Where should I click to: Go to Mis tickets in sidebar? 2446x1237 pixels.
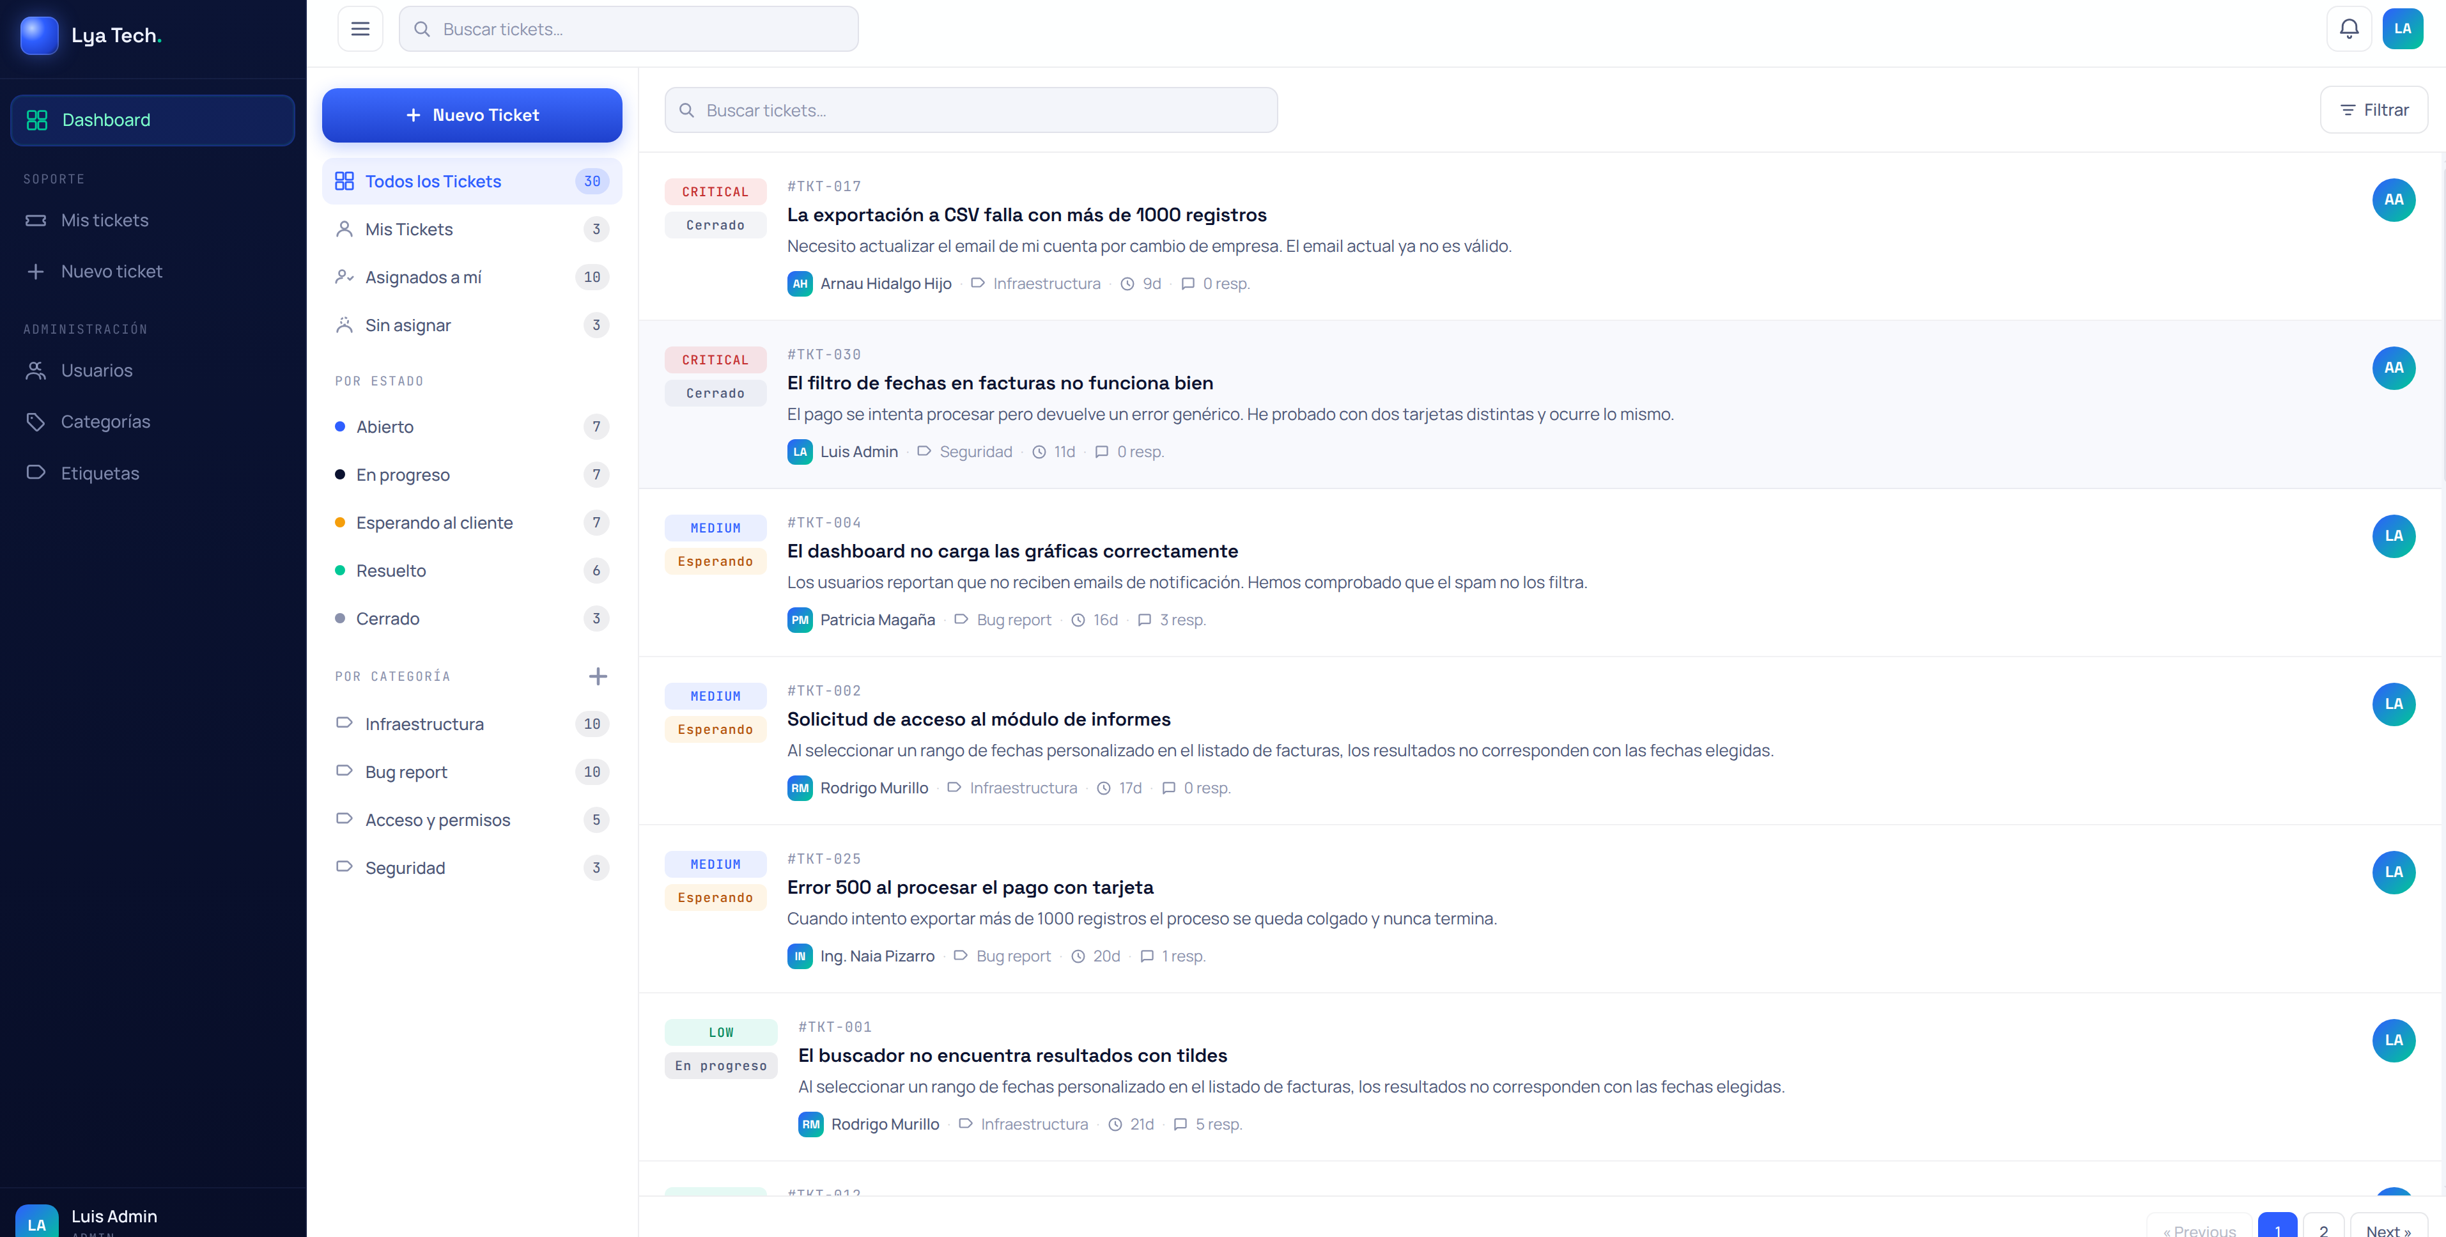152,221
